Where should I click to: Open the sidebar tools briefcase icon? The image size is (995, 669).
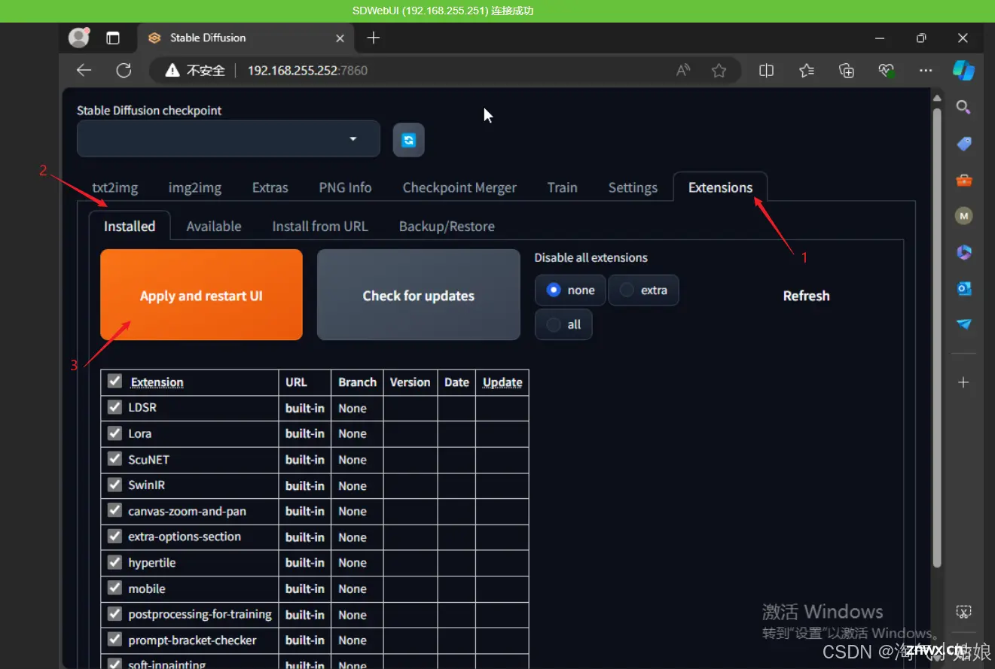click(x=963, y=180)
